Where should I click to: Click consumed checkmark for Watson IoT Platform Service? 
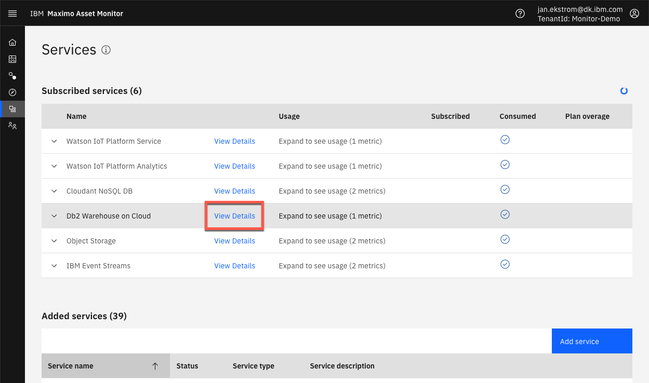505,140
